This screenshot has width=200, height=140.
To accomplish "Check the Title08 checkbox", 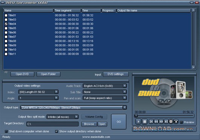I will 6,41.
